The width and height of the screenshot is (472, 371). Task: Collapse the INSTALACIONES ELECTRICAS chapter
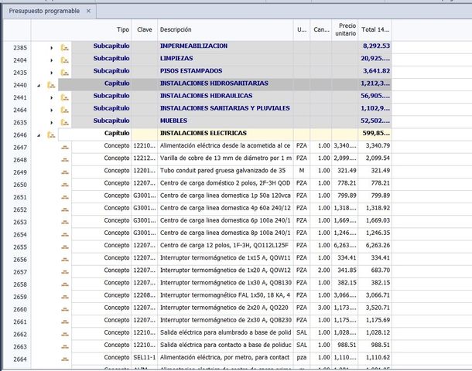click(39, 135)
